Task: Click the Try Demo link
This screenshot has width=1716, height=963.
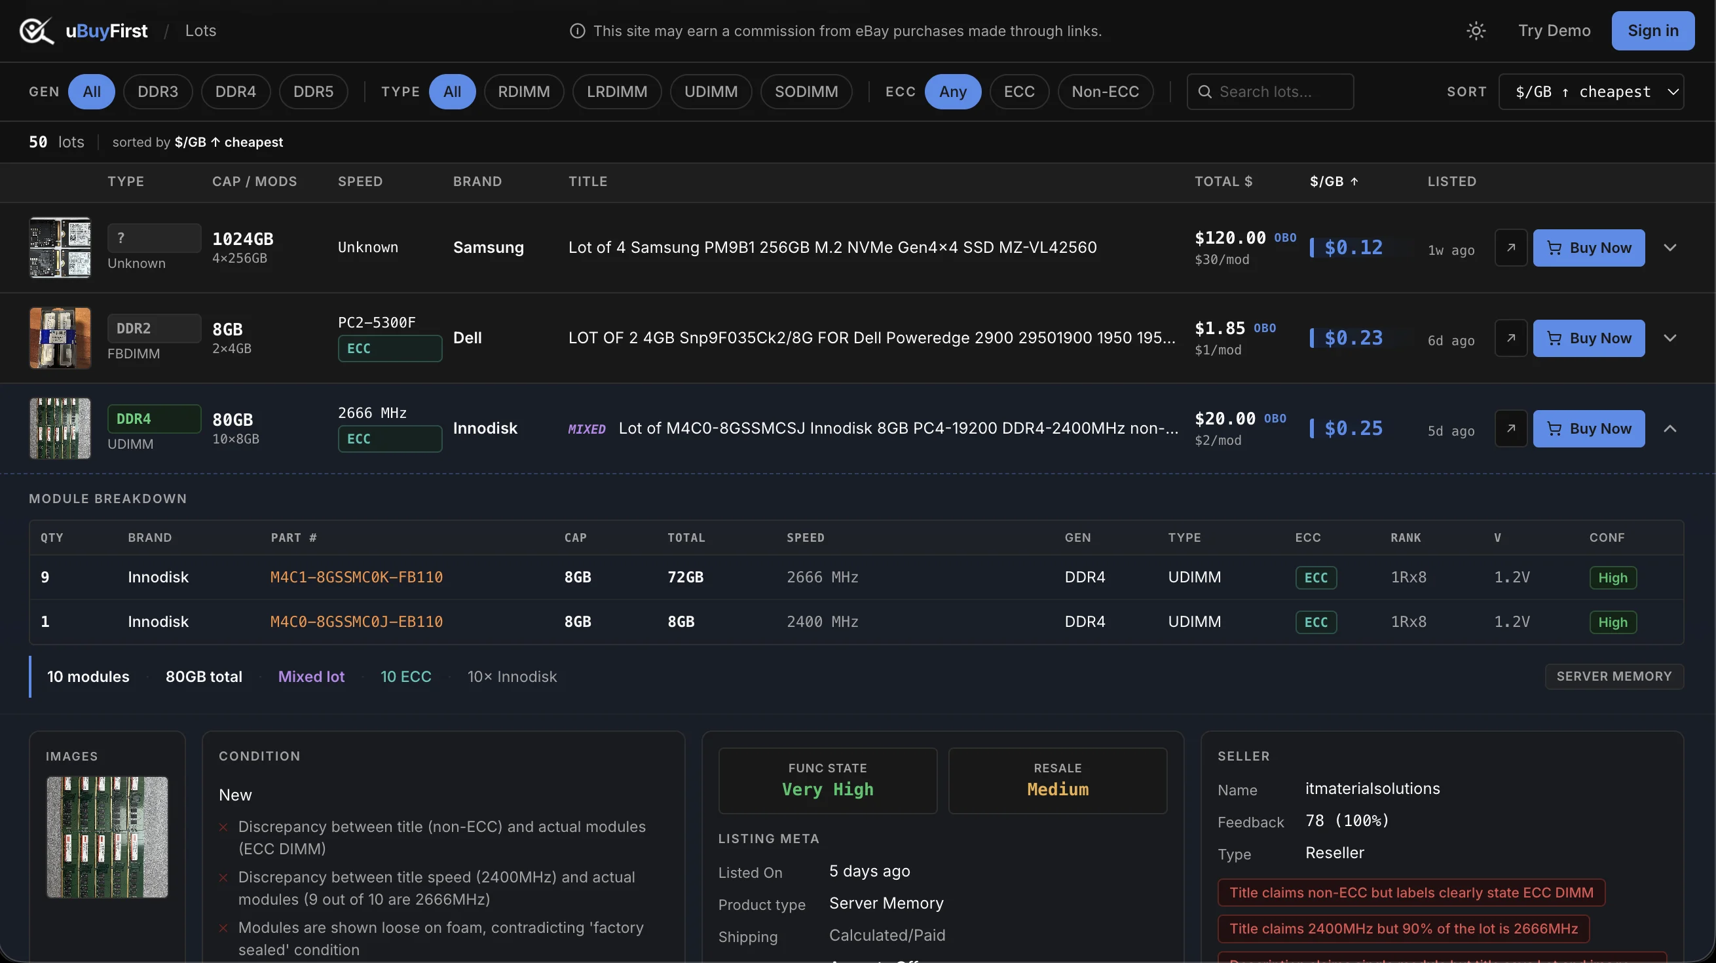Action: coord(1554,31)
